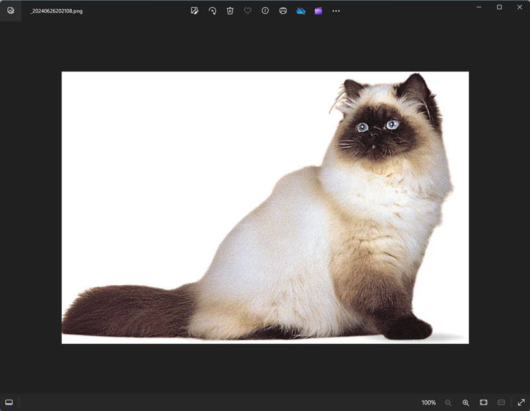Close the Photos window
This screenshot has width=530, height=411.
tap(519, 7)
